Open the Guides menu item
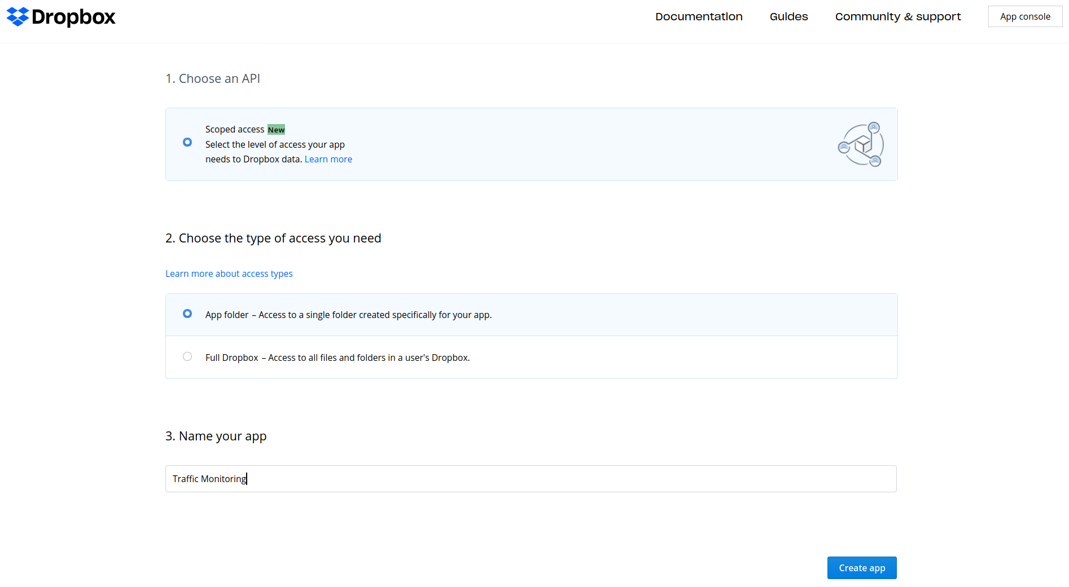 click(788, 17)
